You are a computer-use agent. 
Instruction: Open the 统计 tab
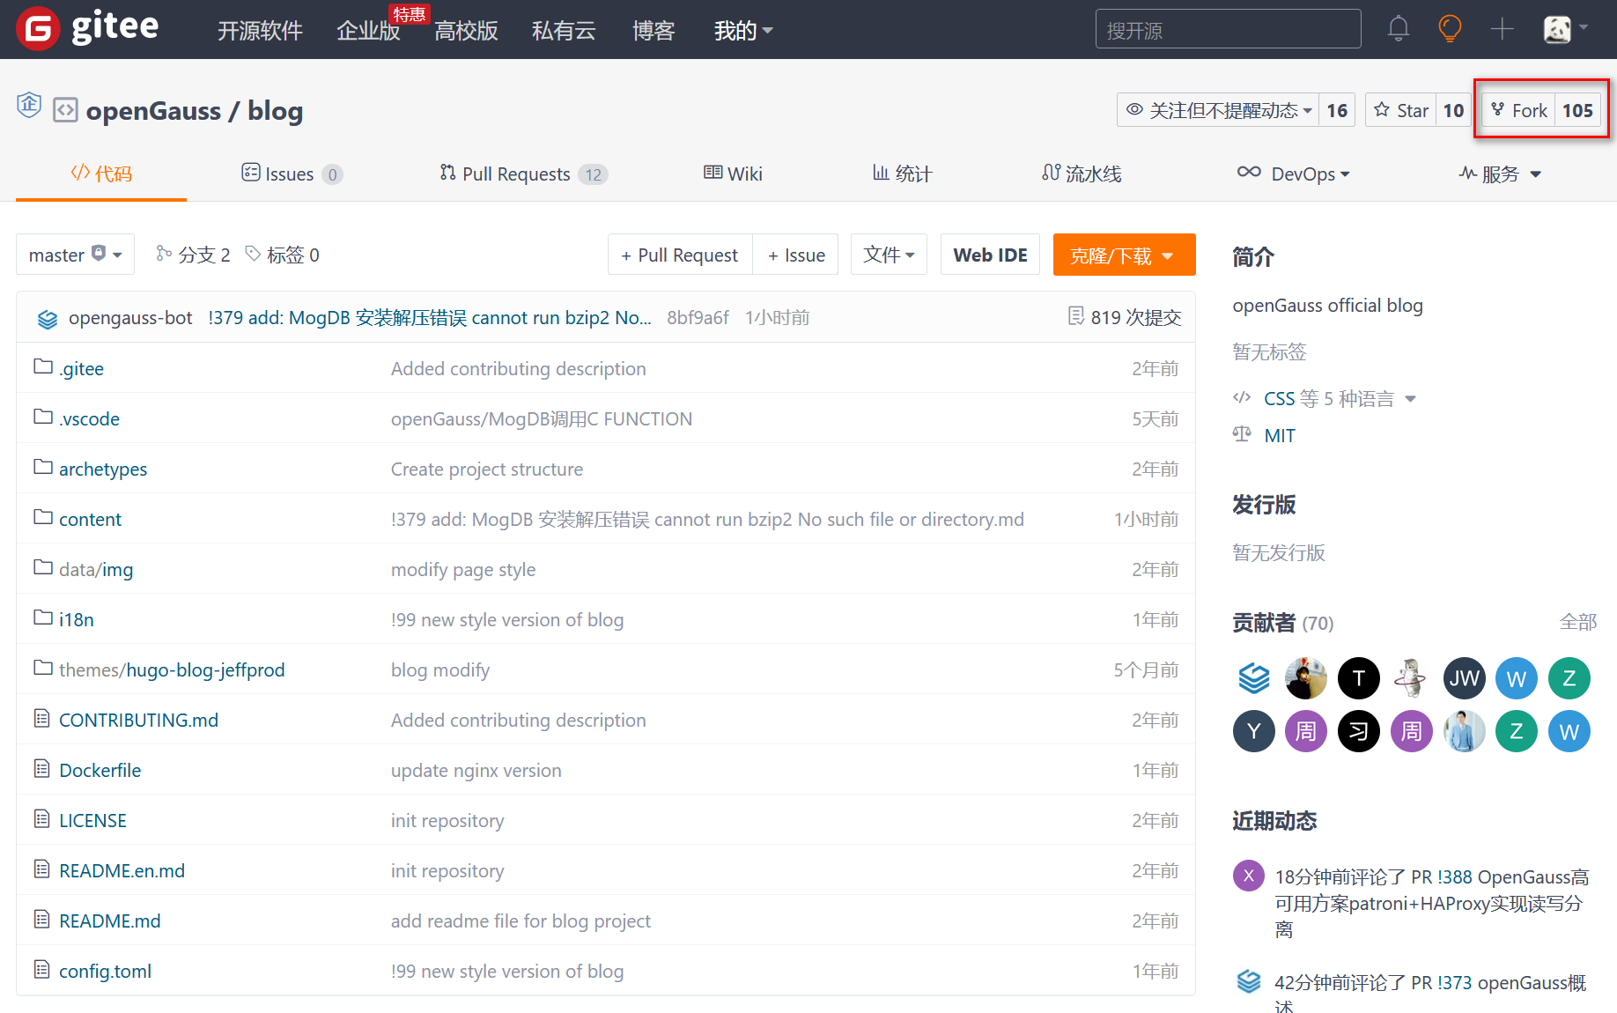pyautogui.click(x=902, y=174)
